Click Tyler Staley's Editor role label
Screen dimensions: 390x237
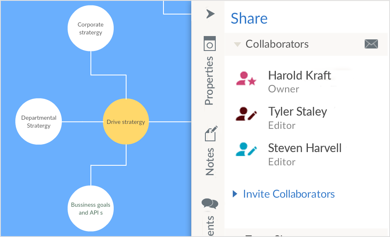point(282,126)
